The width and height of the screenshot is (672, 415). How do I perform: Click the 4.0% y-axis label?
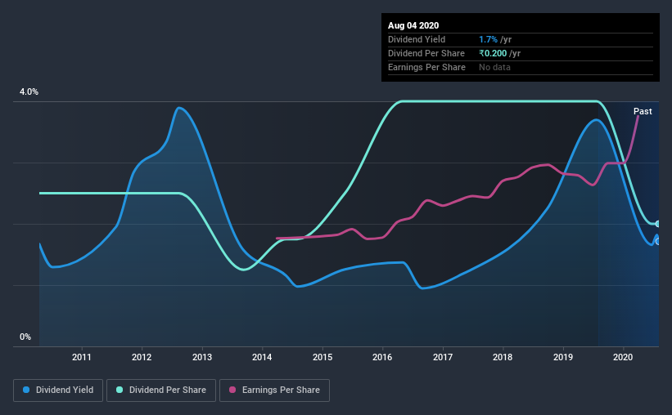tap(29, 92)
